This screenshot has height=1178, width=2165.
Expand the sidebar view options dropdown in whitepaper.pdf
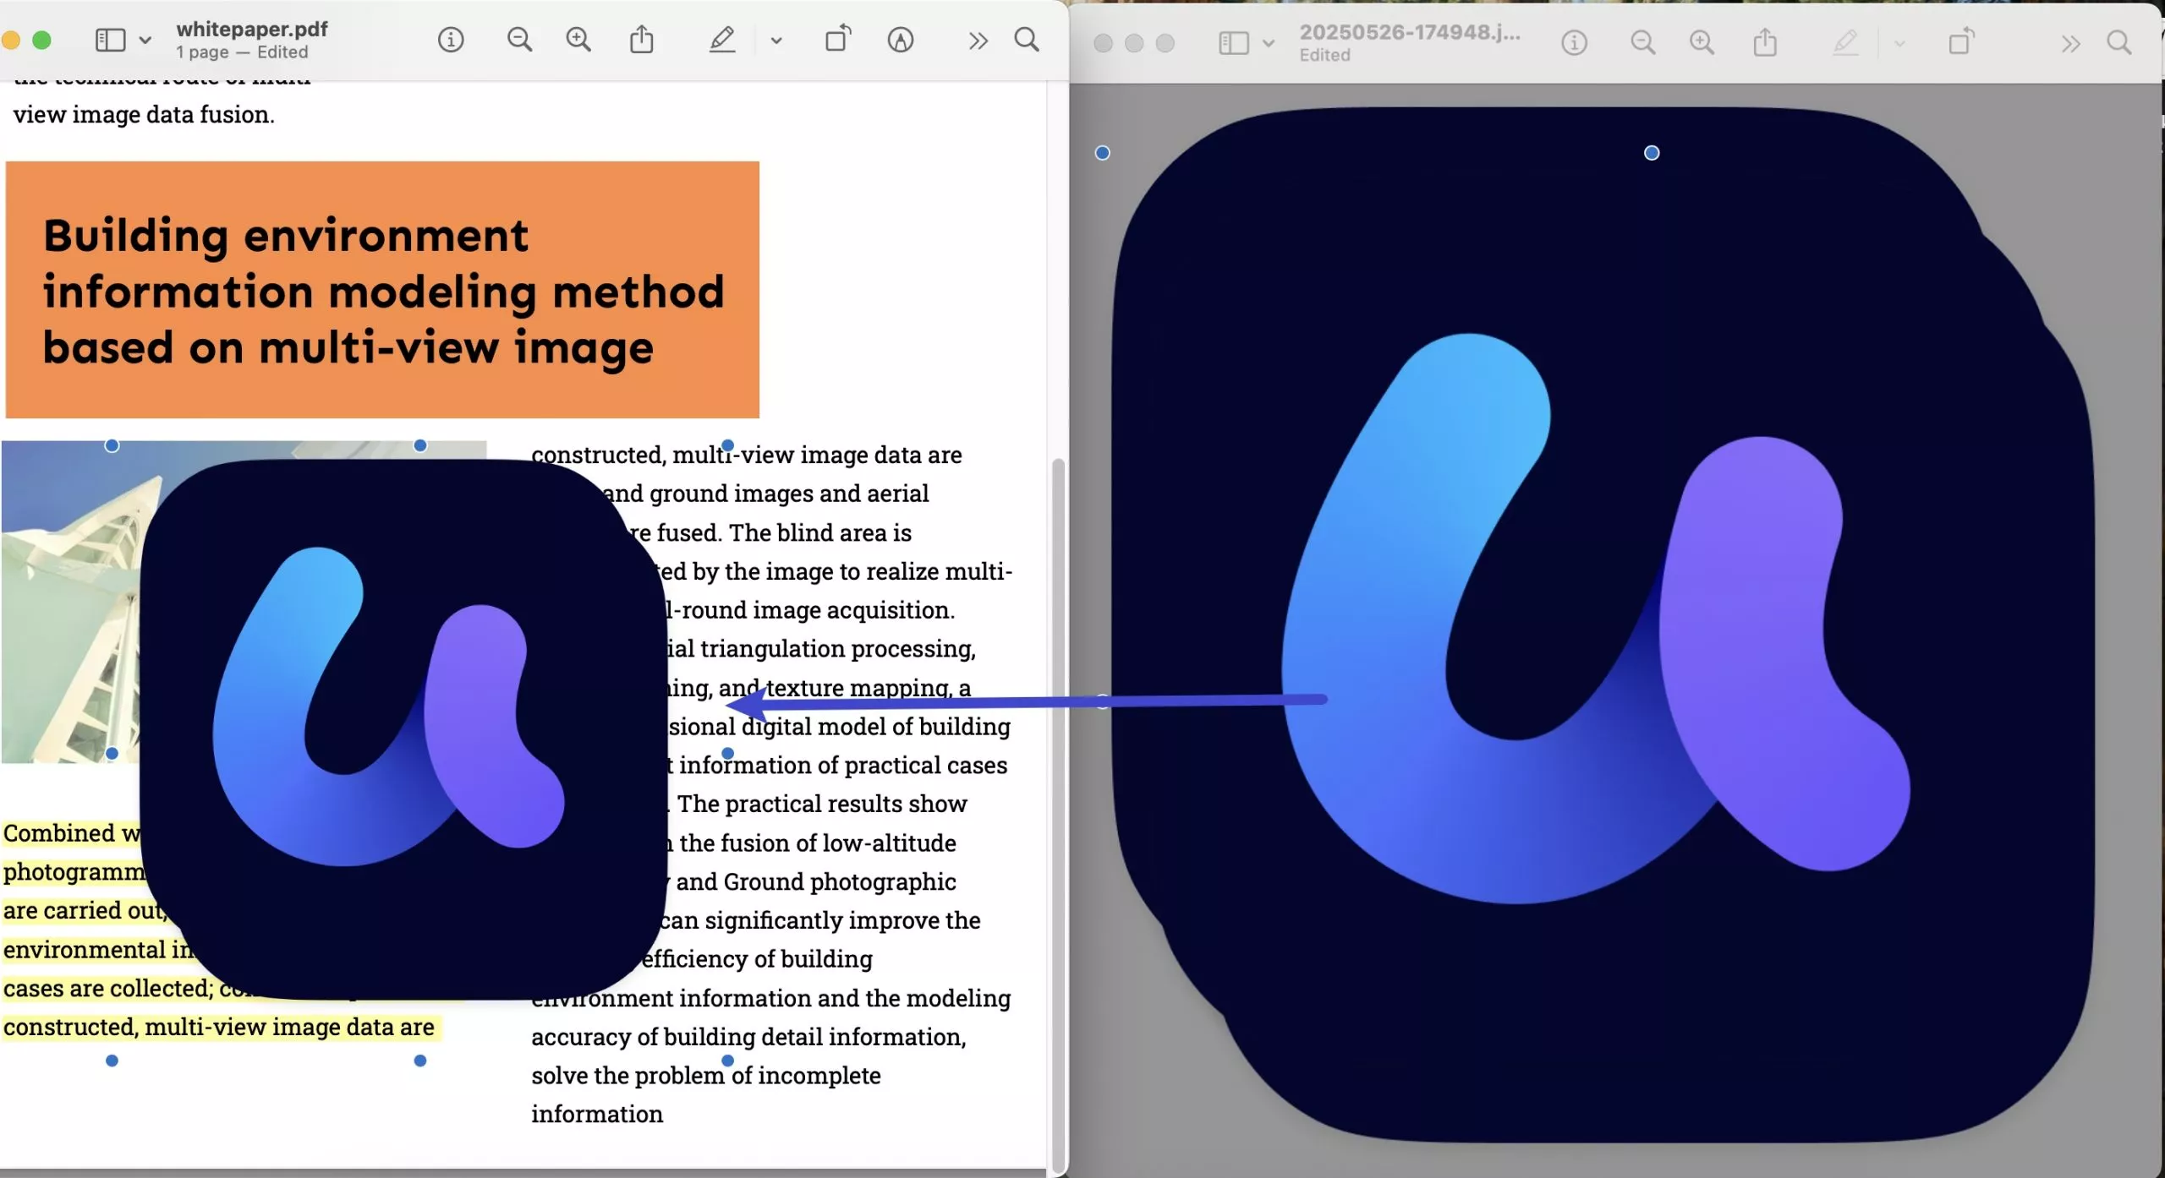(x=145, y=40)
